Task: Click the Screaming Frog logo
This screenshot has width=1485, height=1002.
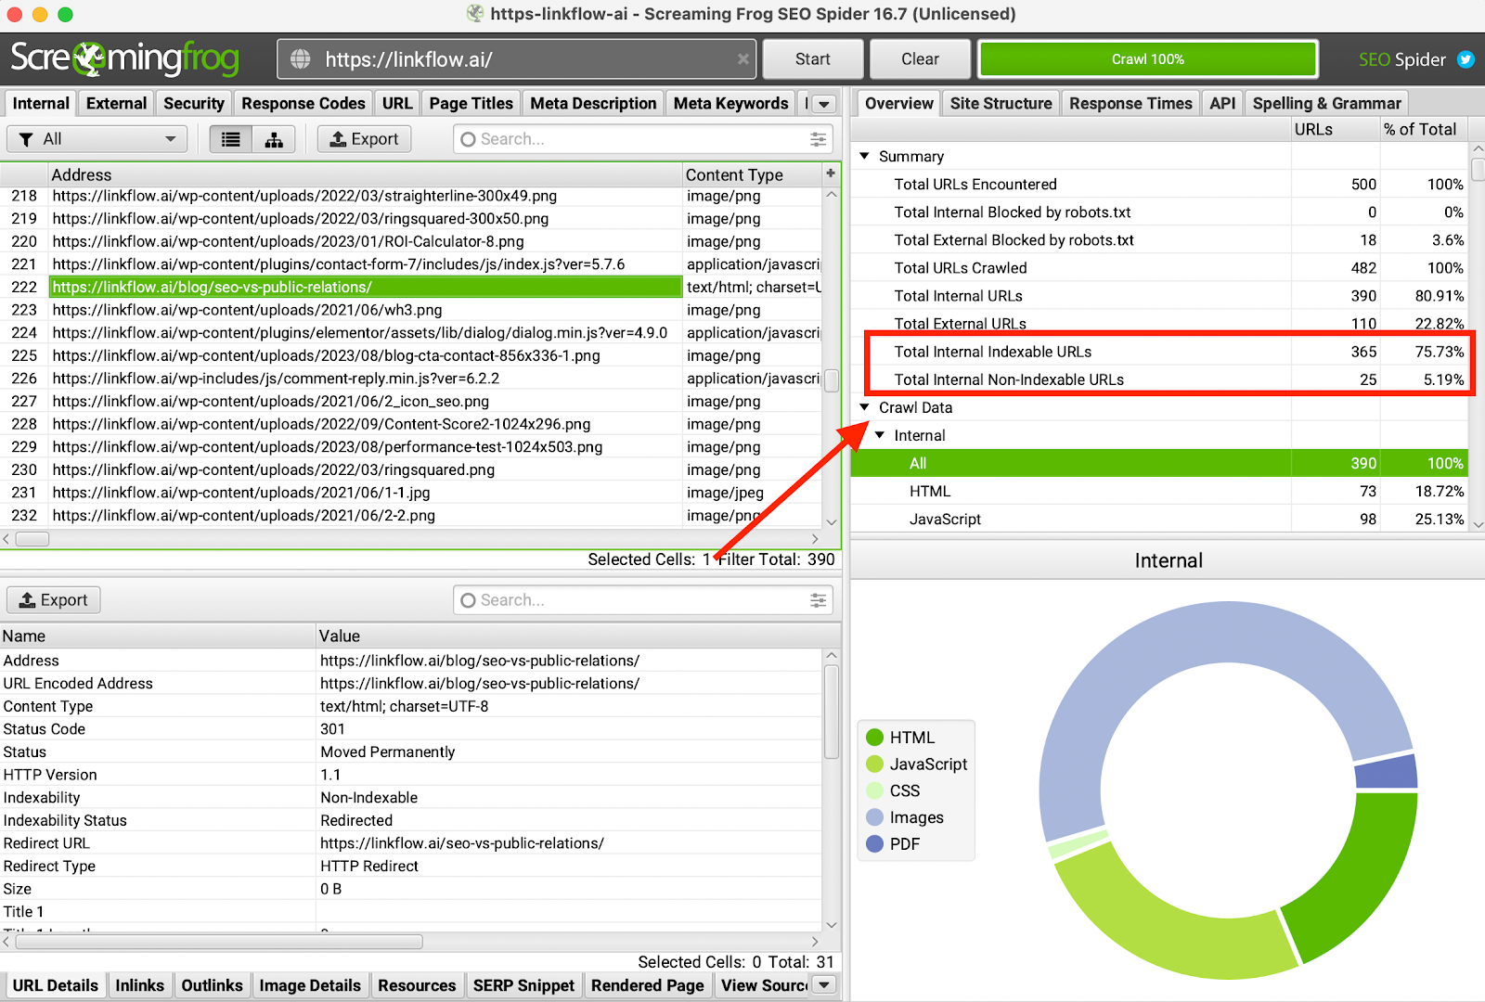Action: (124, 59)
